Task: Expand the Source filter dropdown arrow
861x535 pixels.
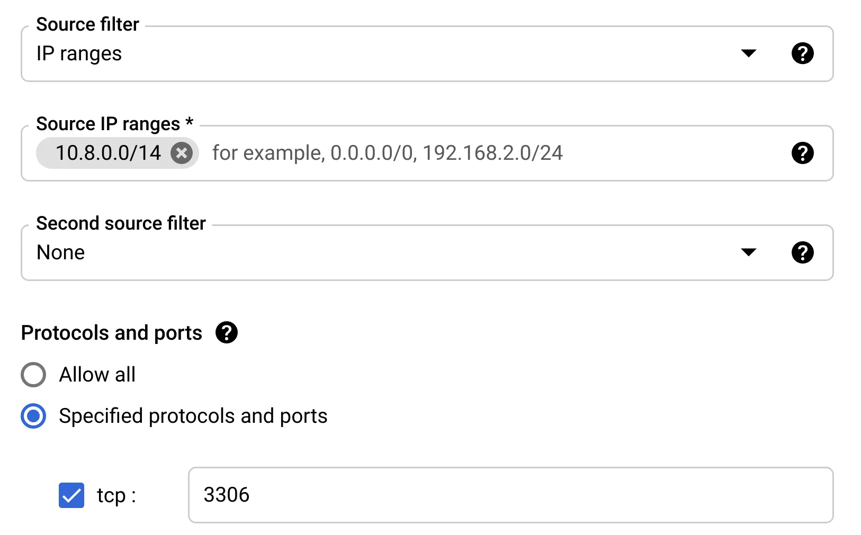Action: click(x=748, y=53)
